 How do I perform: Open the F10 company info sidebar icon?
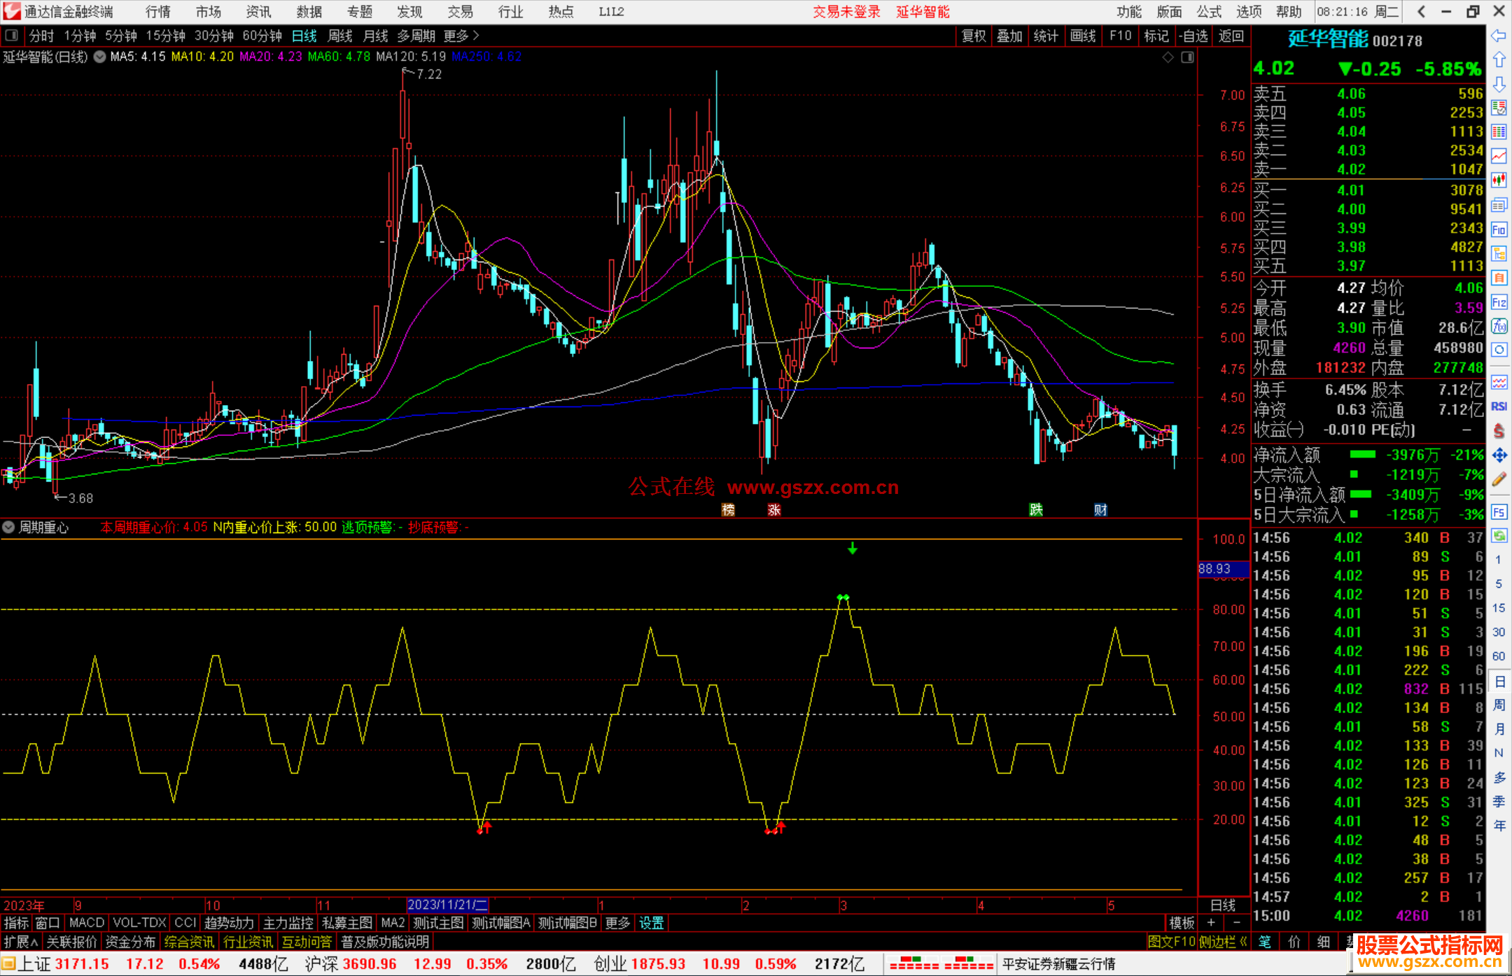[1499, 229]
